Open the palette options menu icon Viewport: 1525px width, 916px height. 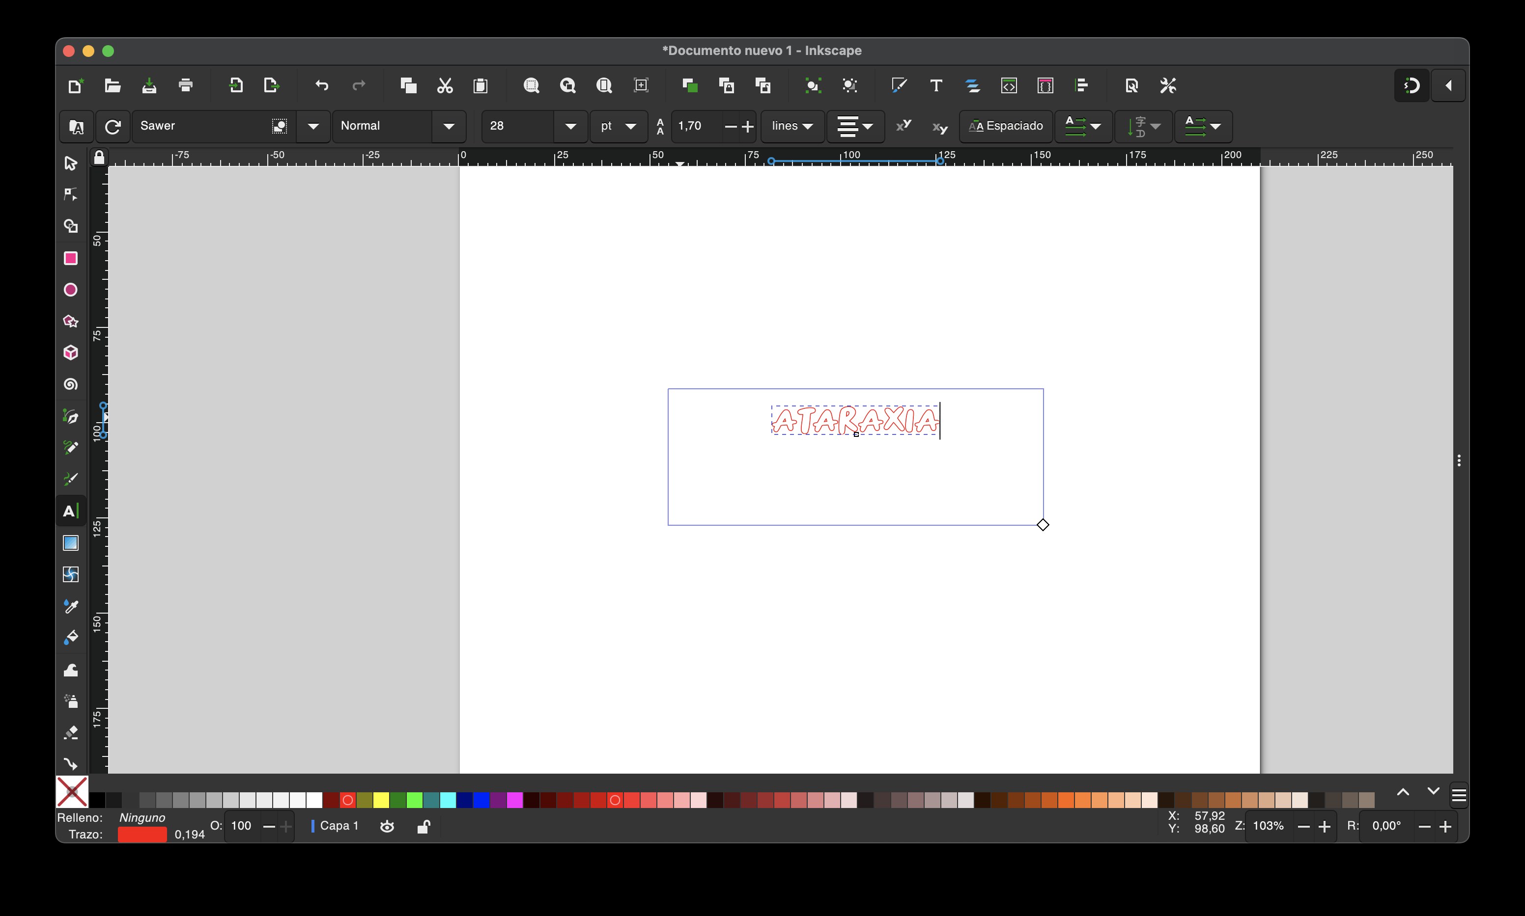coord(1459,795)
